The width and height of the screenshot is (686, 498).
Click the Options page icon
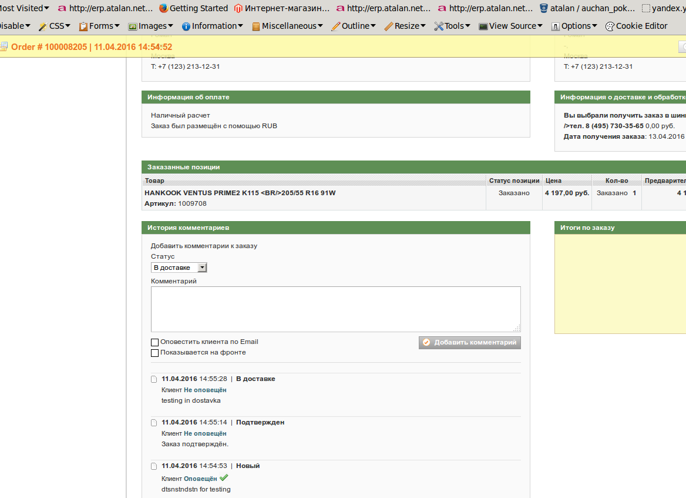556,26
